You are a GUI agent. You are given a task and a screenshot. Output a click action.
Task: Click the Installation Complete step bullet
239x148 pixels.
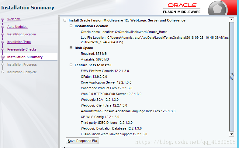click(x=3, y=72)
